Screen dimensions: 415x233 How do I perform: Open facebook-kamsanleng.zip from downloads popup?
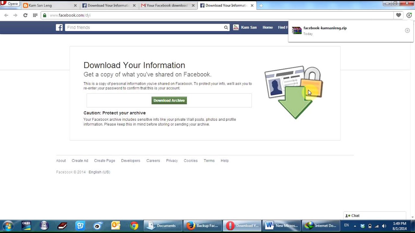325,28
